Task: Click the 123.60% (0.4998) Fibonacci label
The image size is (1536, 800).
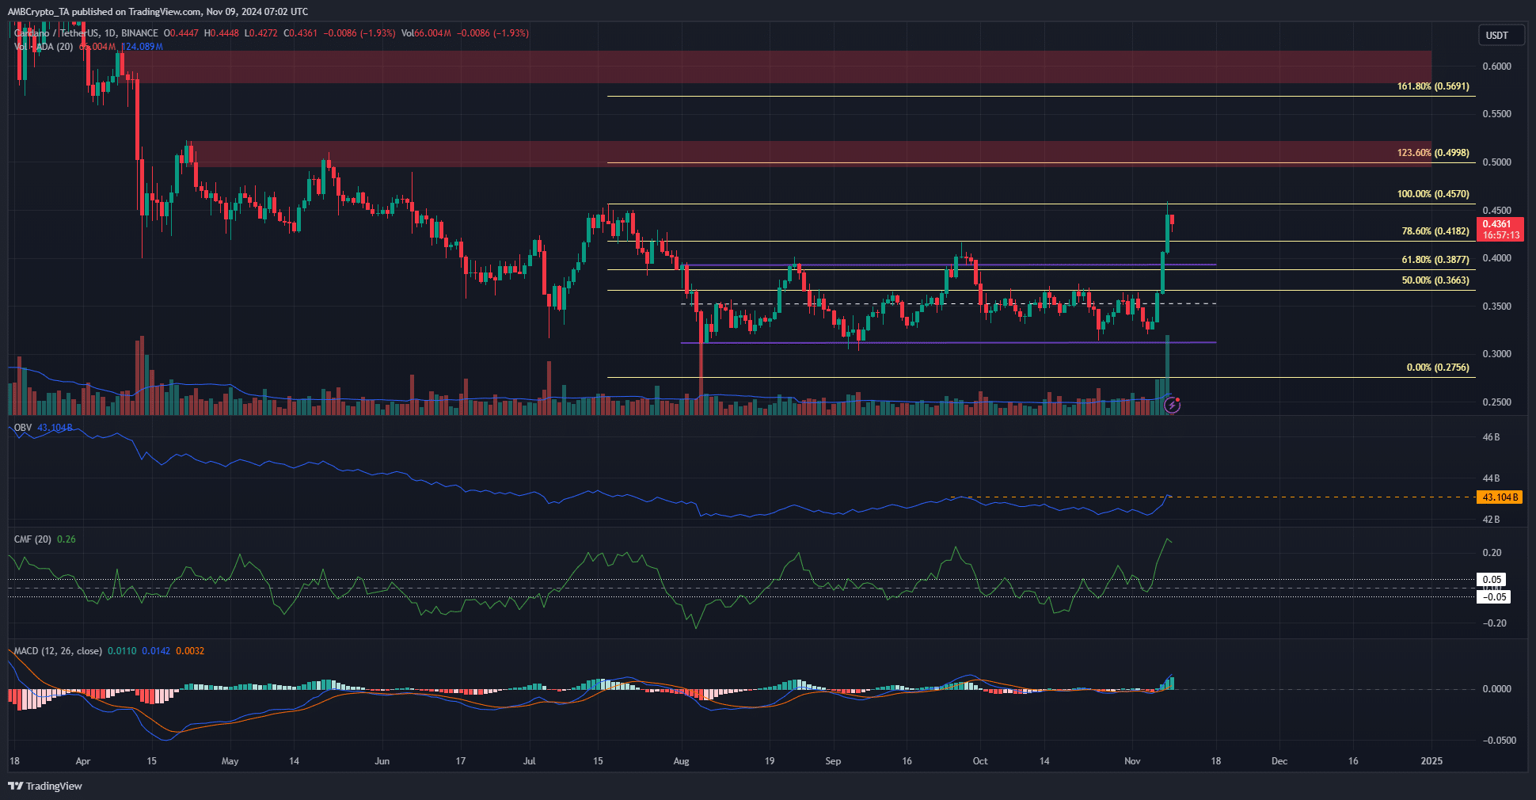Action: pyautogui.click(x=1432, y=153)
